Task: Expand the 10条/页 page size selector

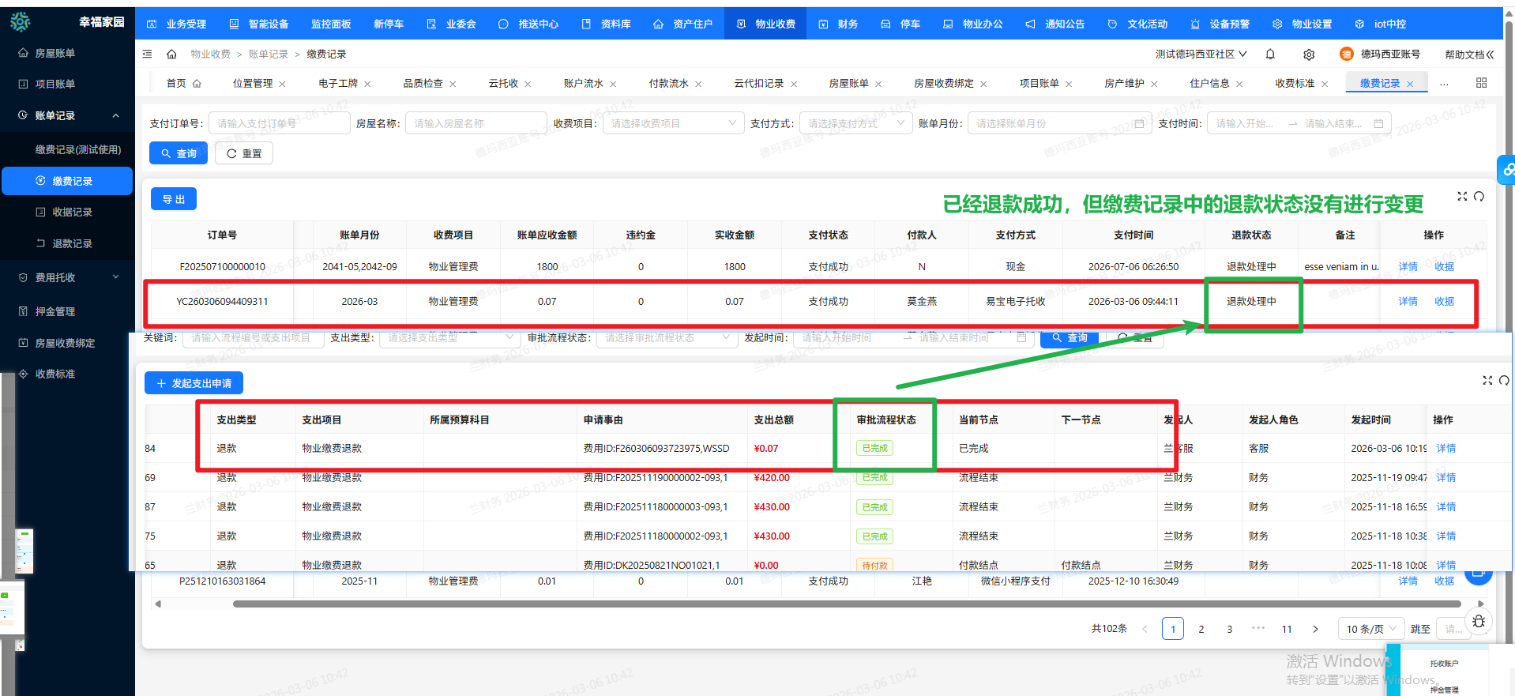Action: tap(1370, 629)
